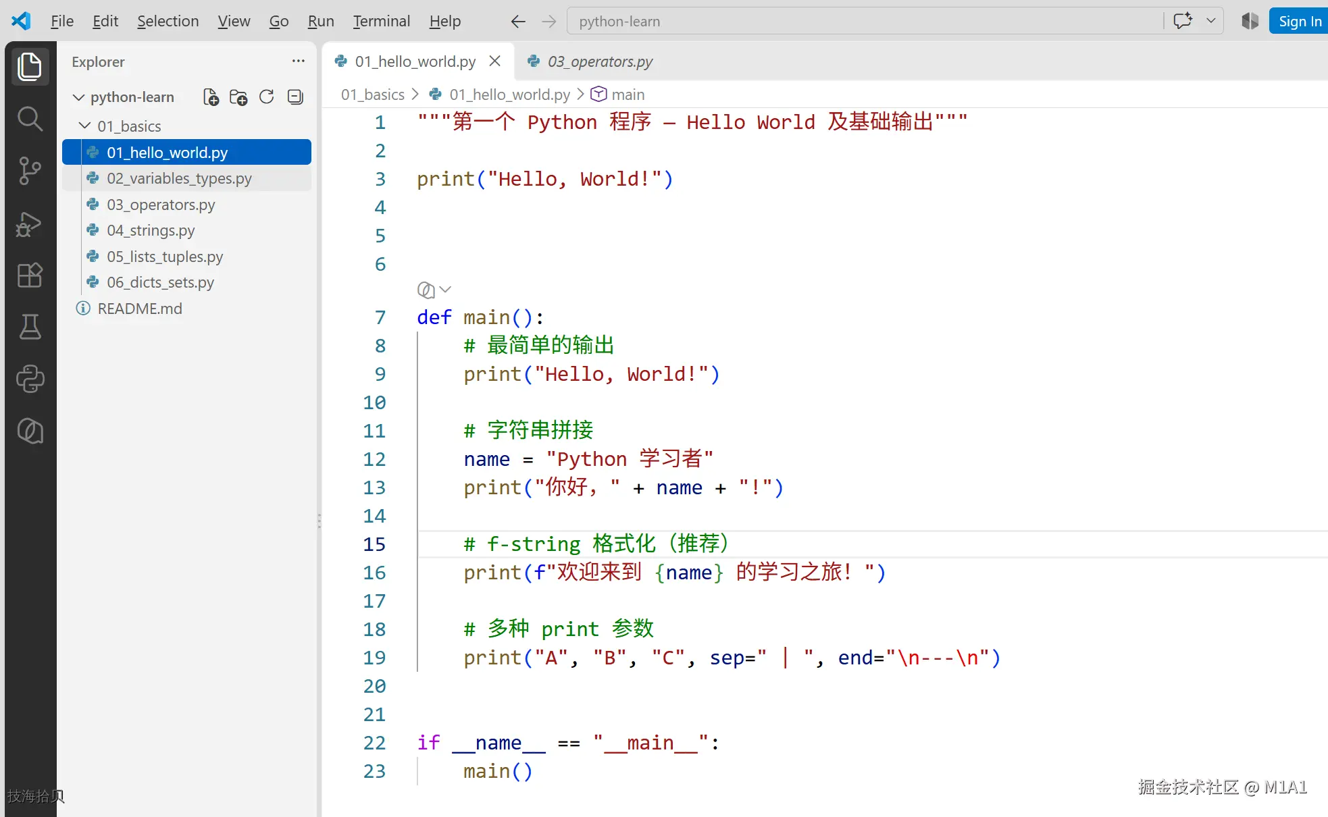The height and width of the screenshot is (817, 1328).
Task: Open the Terminal menu
Action: point(381,22)
